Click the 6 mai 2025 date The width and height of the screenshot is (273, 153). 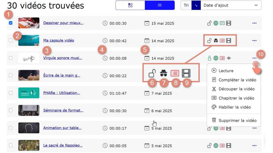(162, 111)
